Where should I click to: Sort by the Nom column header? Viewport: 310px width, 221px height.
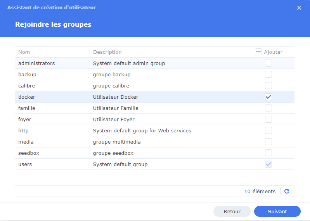24,52
